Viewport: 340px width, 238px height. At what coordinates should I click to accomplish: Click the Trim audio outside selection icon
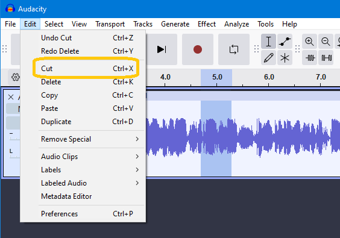point(309,58)
